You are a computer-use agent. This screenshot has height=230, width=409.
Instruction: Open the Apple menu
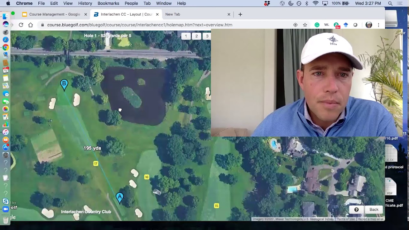pyautogui.click(x=8, y=4)
